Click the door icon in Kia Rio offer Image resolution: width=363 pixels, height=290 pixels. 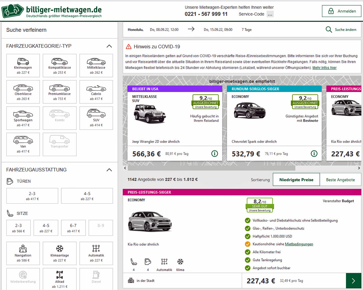coord(148,262)
